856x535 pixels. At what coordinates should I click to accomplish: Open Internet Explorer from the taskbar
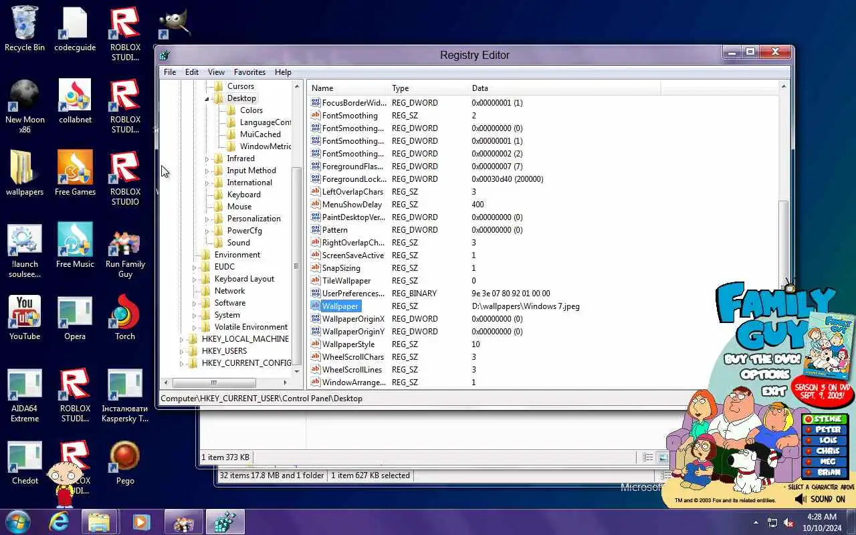(59, 522)
